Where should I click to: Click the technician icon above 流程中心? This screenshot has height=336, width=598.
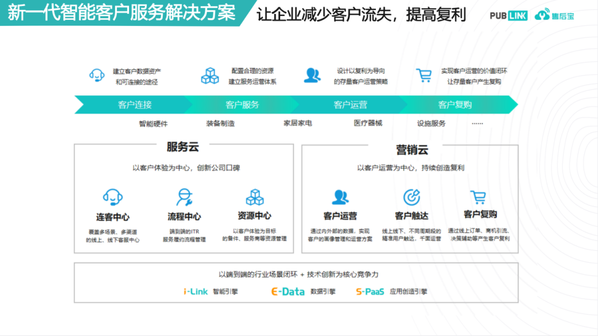pyautogui.click(x=184, y=197)
